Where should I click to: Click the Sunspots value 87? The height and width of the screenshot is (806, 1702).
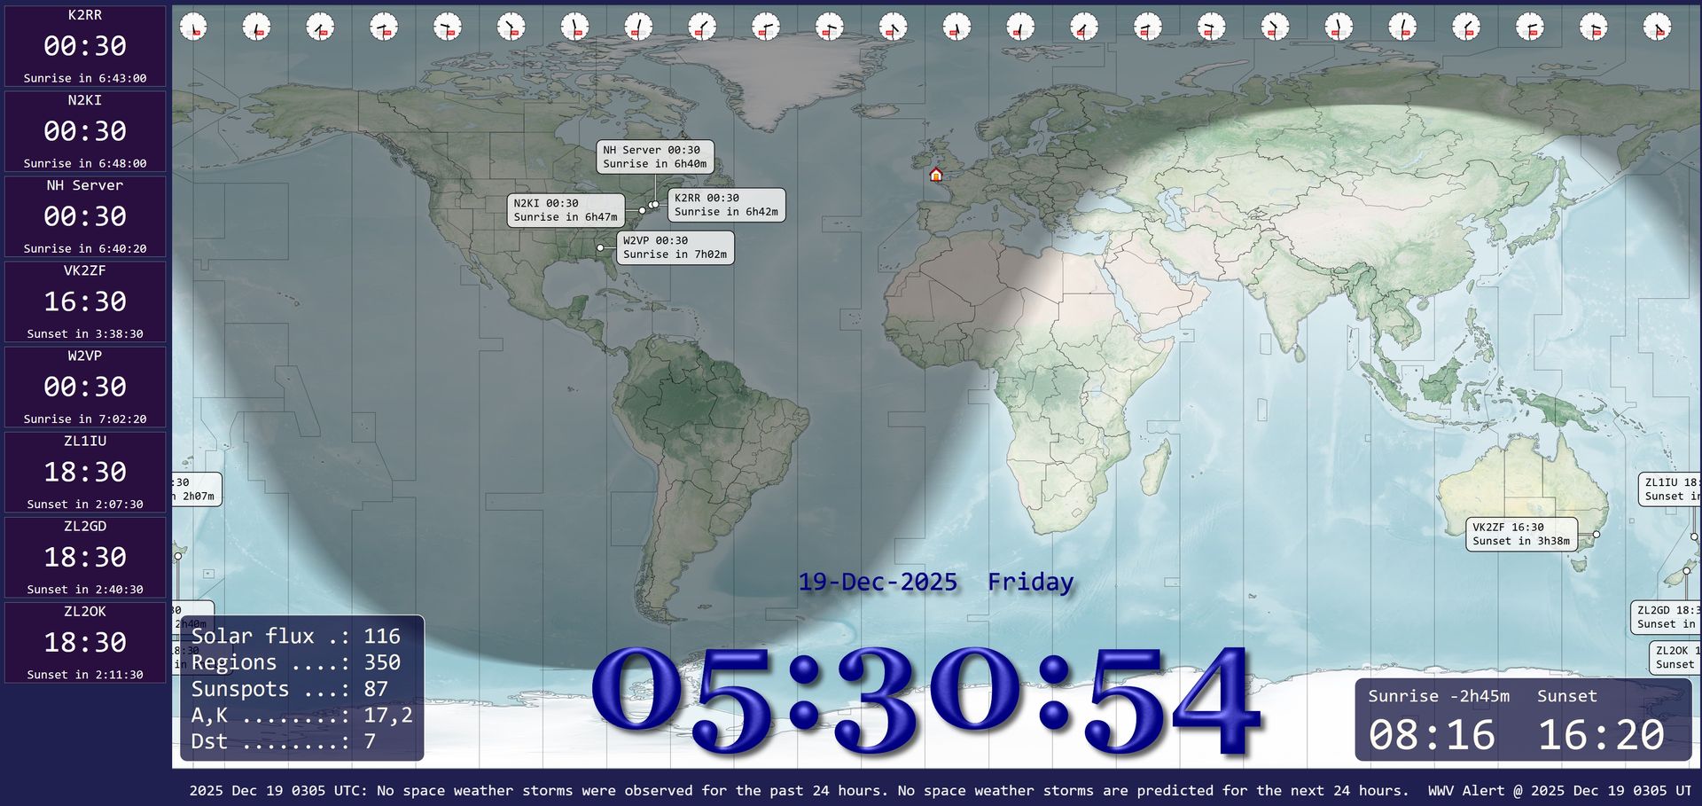[376, 689]
